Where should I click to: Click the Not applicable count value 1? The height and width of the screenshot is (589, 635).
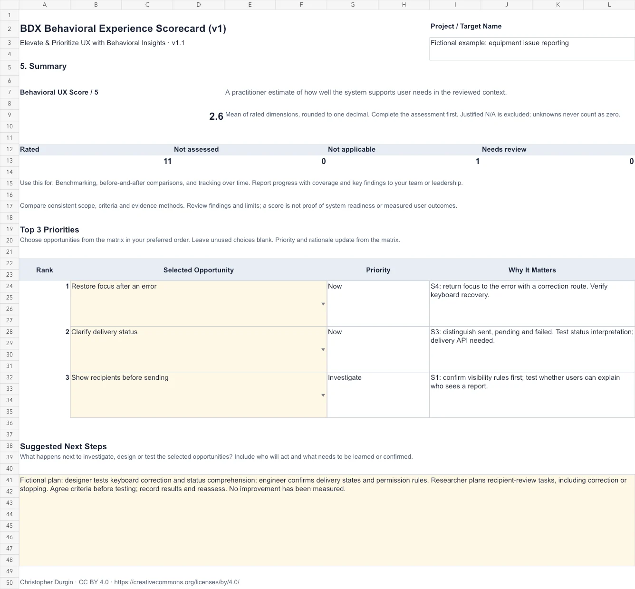click(x=477, y=161)
